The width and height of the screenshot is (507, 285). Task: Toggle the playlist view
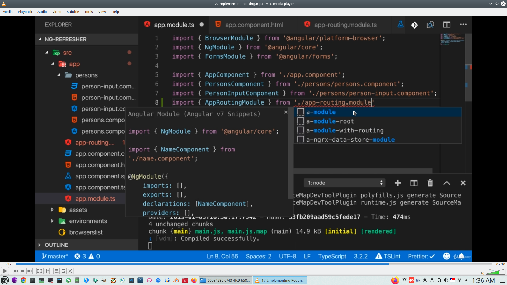point(56,271)
